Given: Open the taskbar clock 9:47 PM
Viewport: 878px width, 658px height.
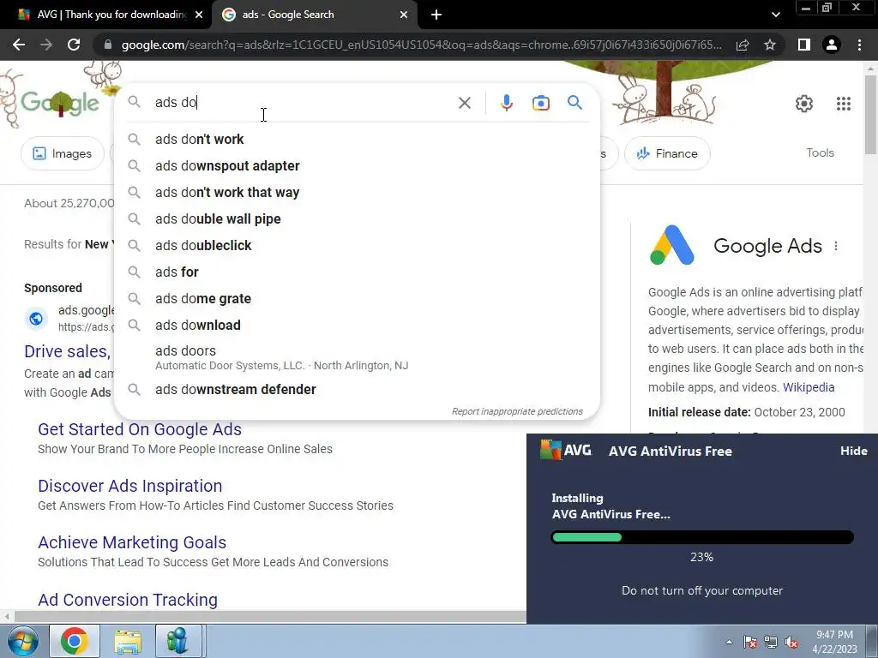Looking at the screenshot, I should coord(835,642).
